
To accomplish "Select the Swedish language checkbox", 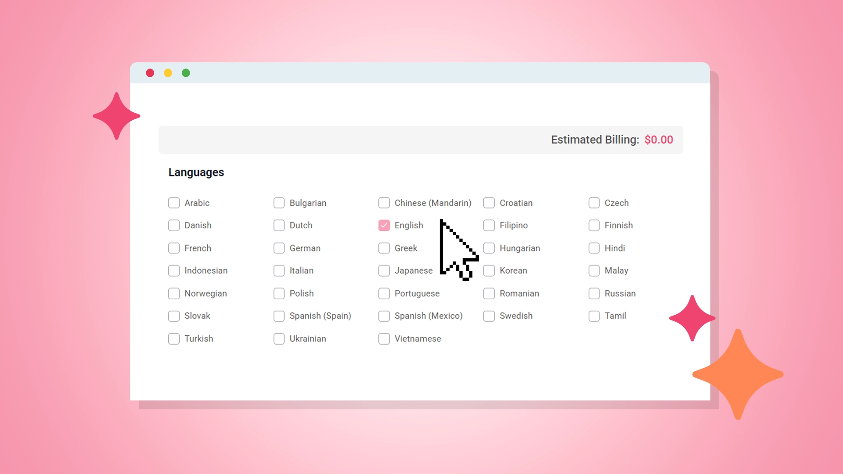I will click(x=489, y=316).
